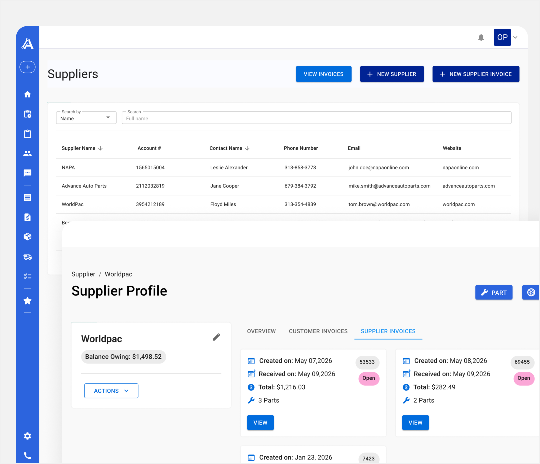This screenshot has width=540, height=464.
Task: Click contact name Floyd Miles
Action: tap(223, 204)
